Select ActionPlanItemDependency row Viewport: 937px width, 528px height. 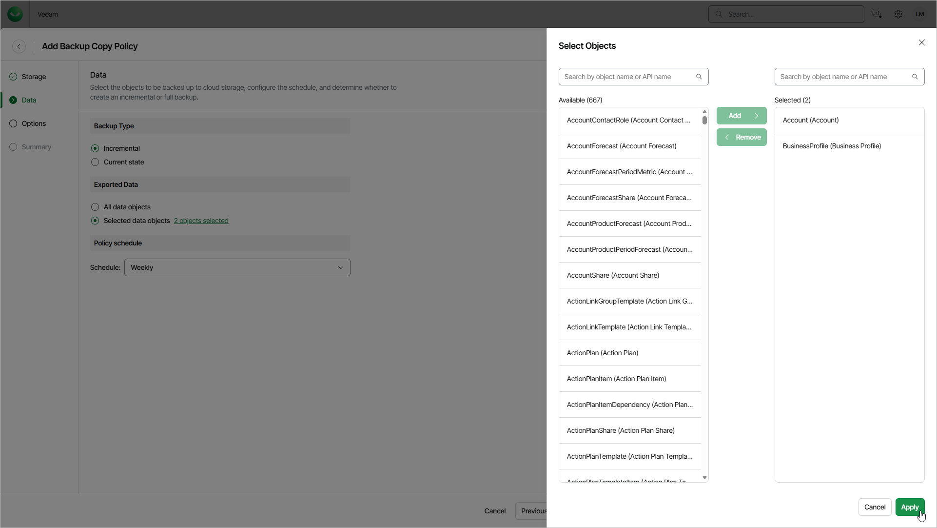click(629, 405)
